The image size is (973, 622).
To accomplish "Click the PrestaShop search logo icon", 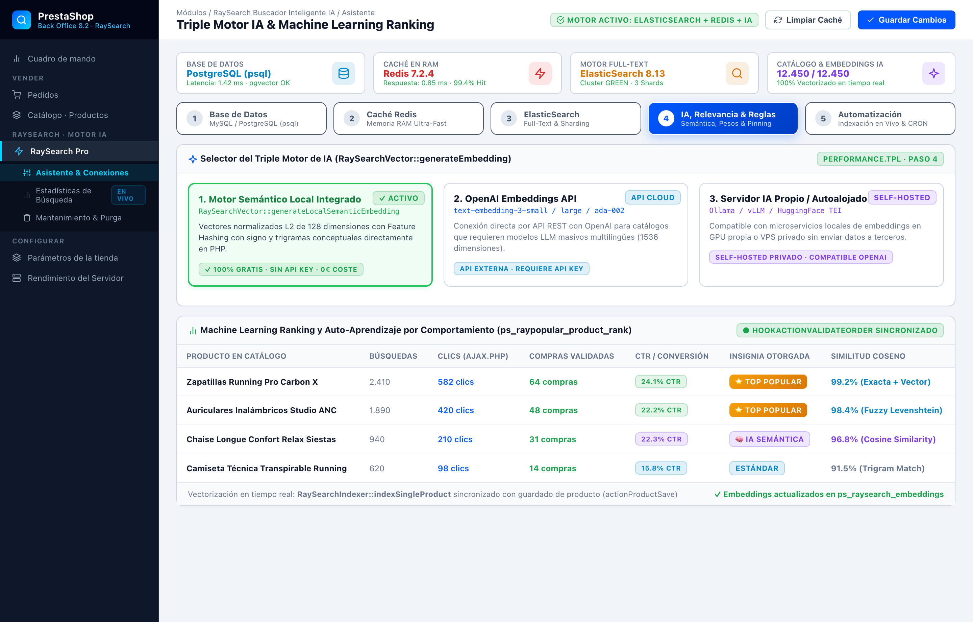I will 21,20.
